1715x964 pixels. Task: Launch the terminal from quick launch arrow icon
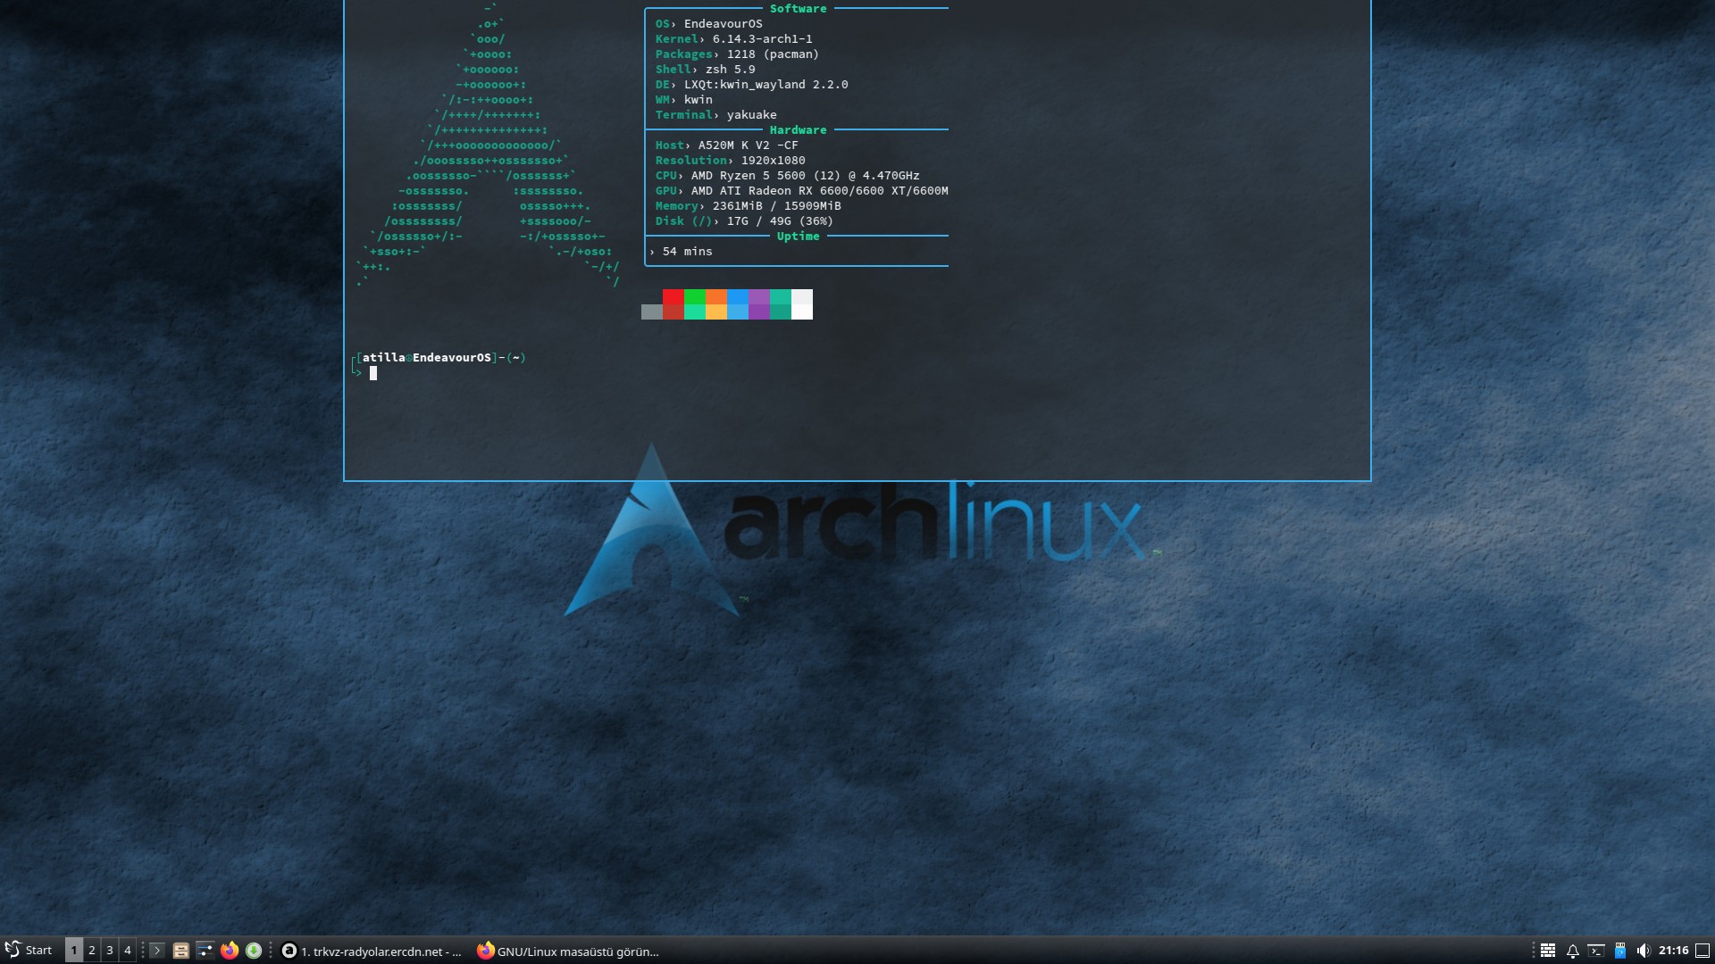[157, 951]
